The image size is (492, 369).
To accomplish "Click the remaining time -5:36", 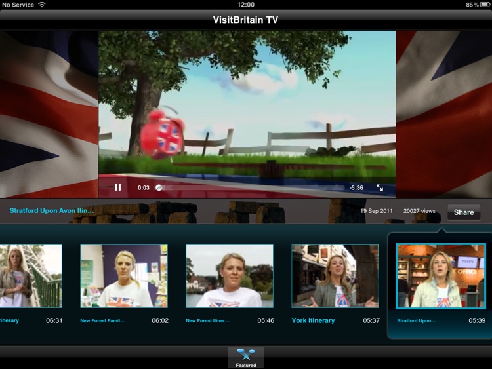I will tap(356, 188).
